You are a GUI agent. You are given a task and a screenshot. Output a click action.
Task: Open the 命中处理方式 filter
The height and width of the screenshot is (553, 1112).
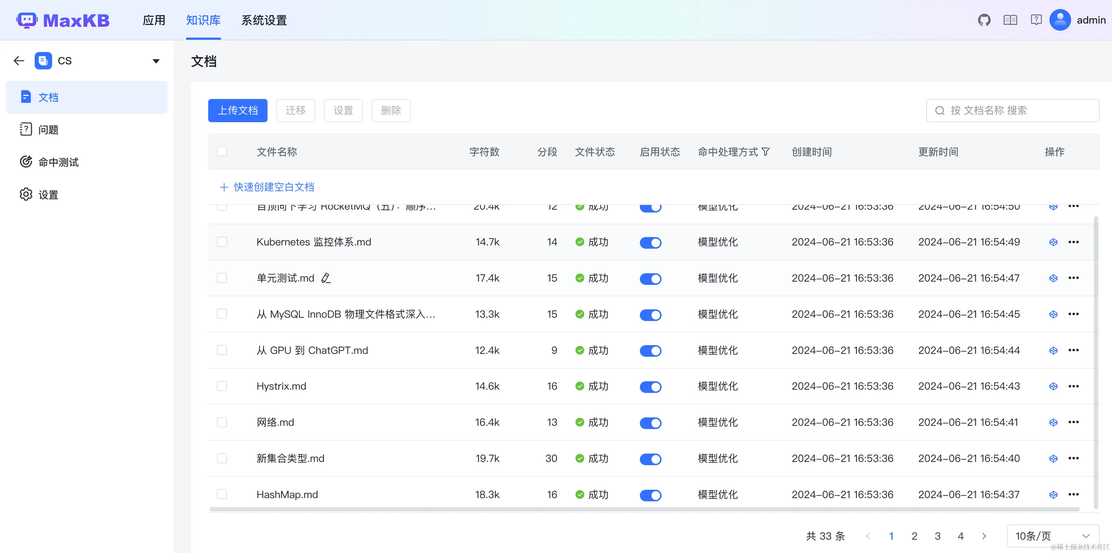pos(766,151)
